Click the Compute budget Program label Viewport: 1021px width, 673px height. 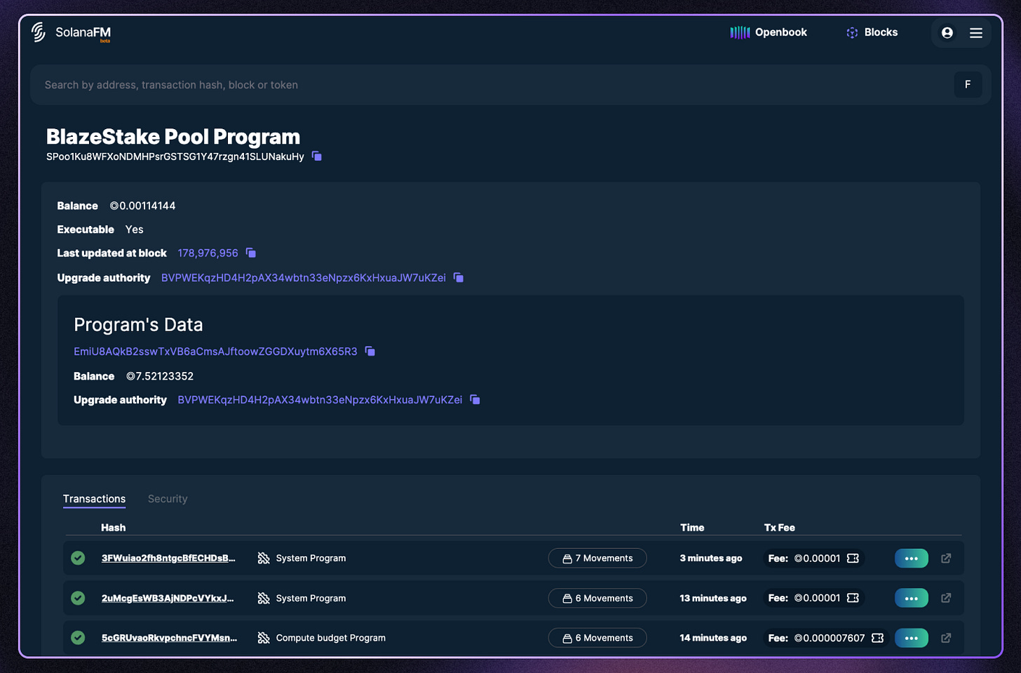(331, 638)
